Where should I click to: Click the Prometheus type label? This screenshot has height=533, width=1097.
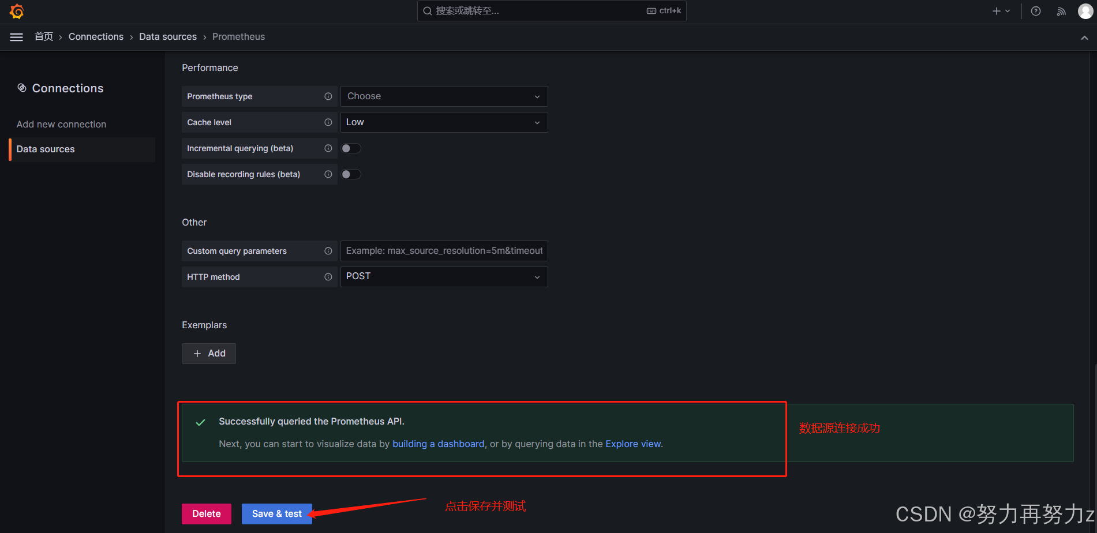[220, 96]
